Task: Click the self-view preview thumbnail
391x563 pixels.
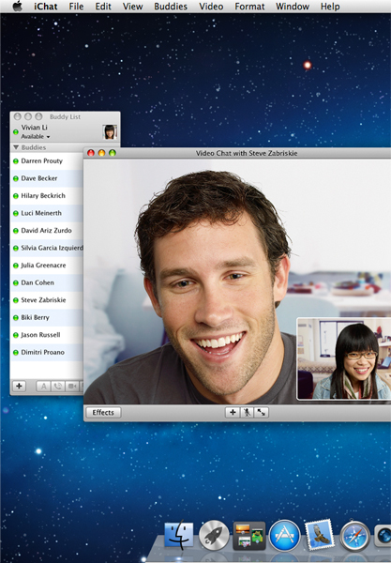Action: click(x=344, y=358)
